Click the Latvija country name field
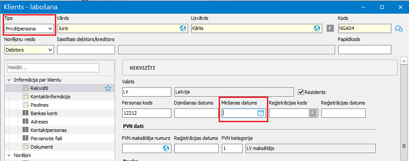409x161 pixels. coord(235,92)
